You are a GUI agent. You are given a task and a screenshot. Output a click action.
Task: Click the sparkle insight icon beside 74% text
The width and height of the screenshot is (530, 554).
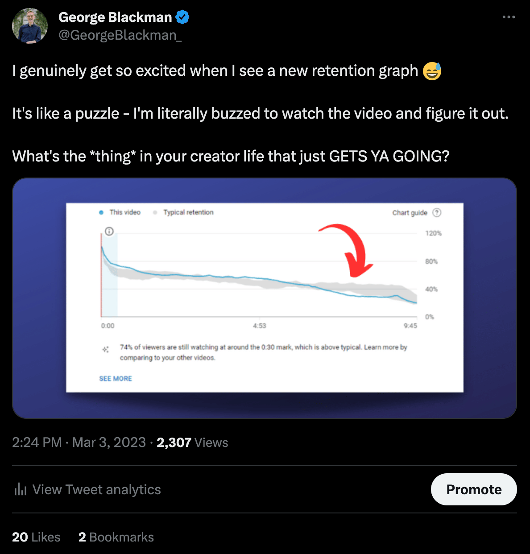click(x=106, y=349)
